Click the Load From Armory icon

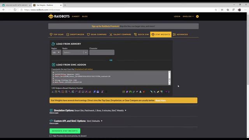(x=53, y=44)
